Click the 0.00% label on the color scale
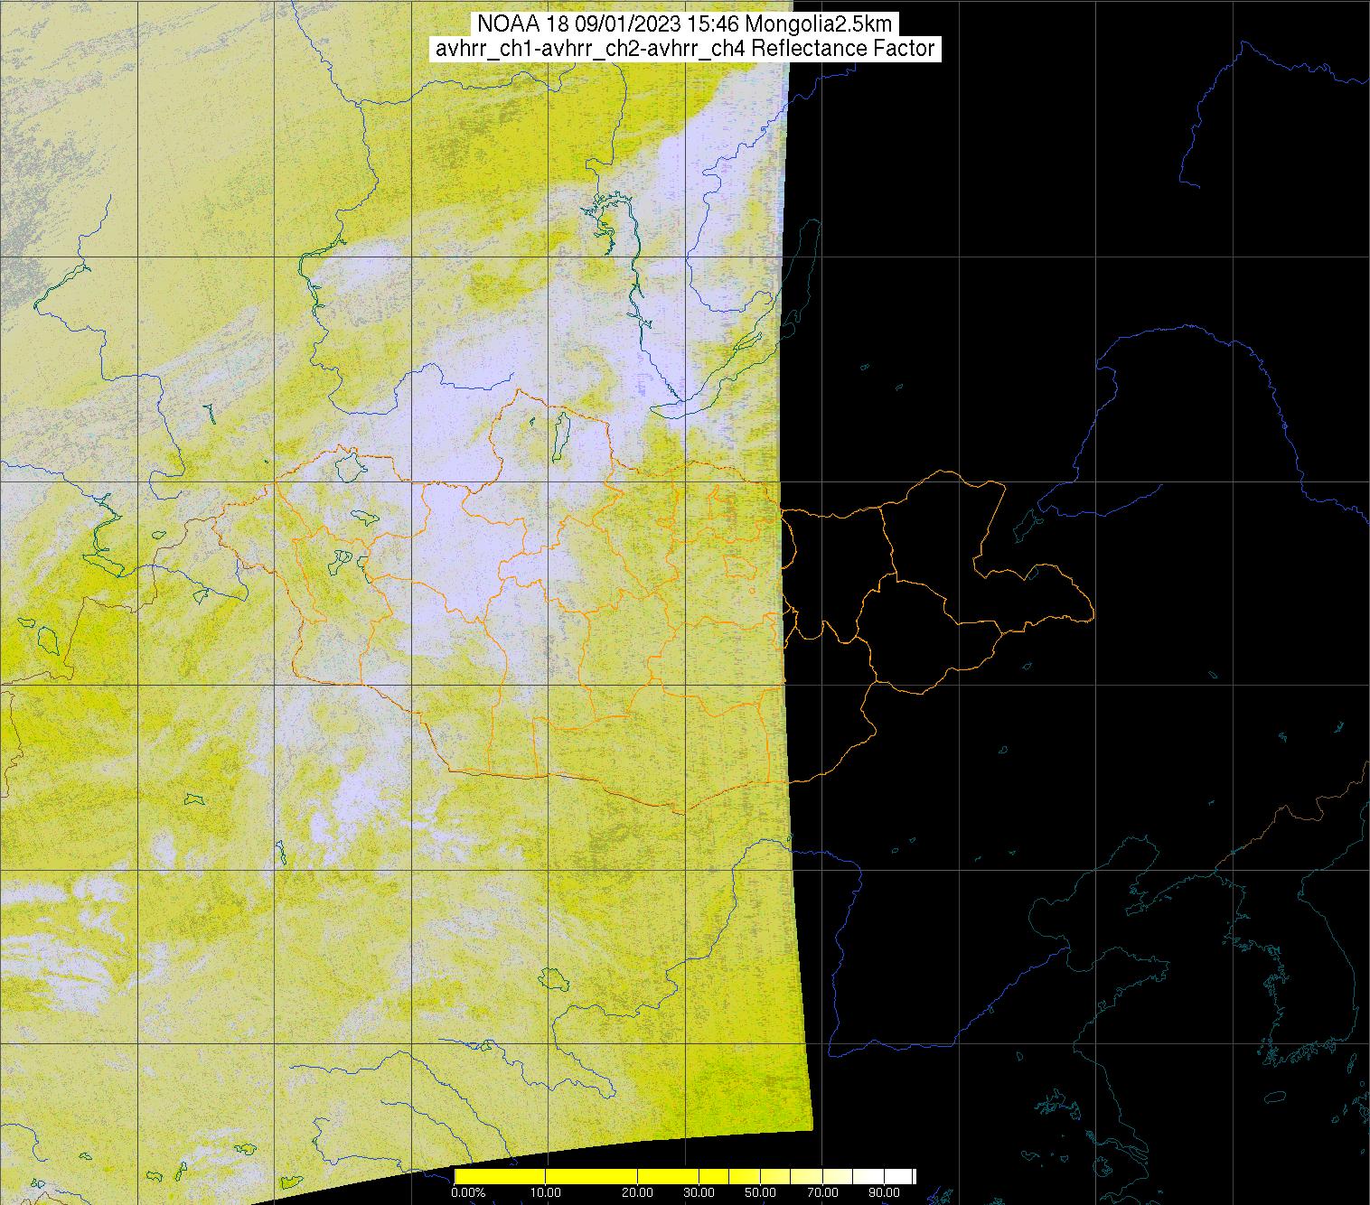Screen dimensions: 1370x1205 (469, 1193)
